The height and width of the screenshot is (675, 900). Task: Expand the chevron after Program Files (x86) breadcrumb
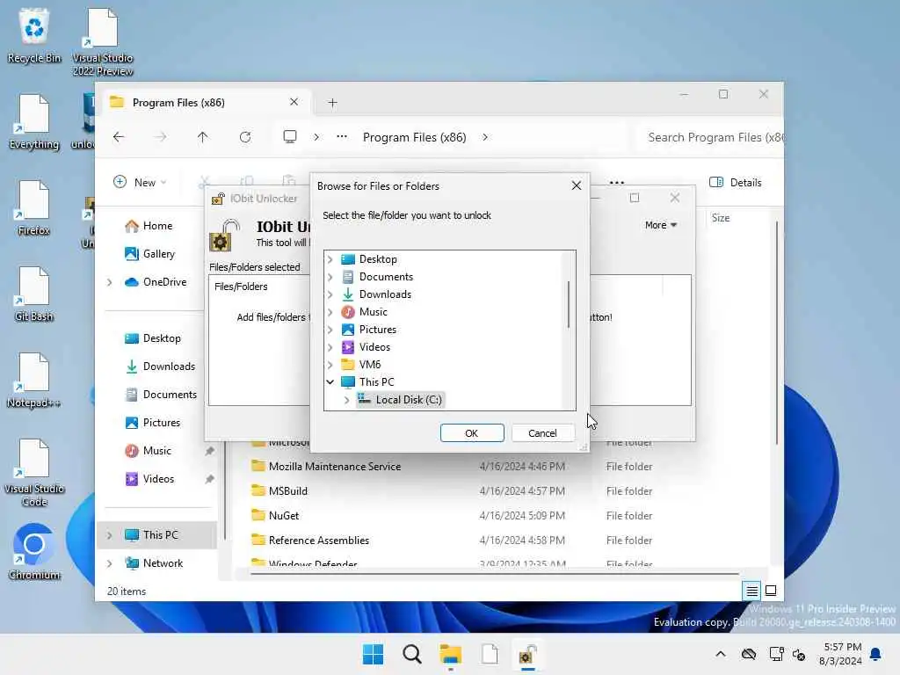[485, 137]
